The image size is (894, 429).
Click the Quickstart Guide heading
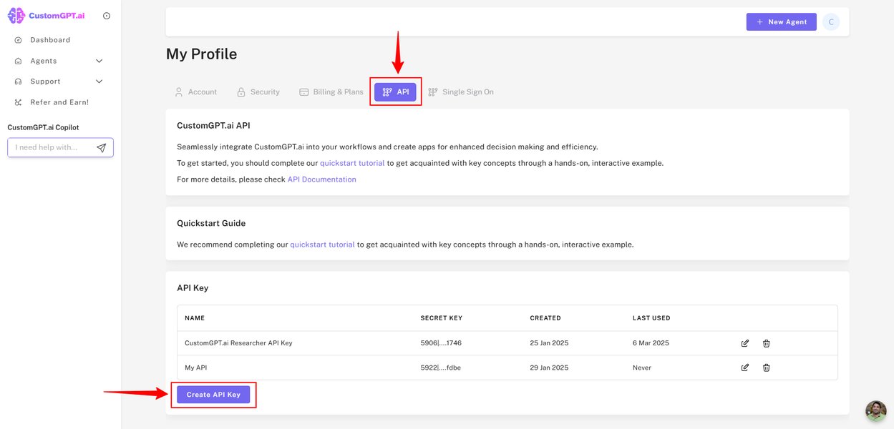pos(211,224)
